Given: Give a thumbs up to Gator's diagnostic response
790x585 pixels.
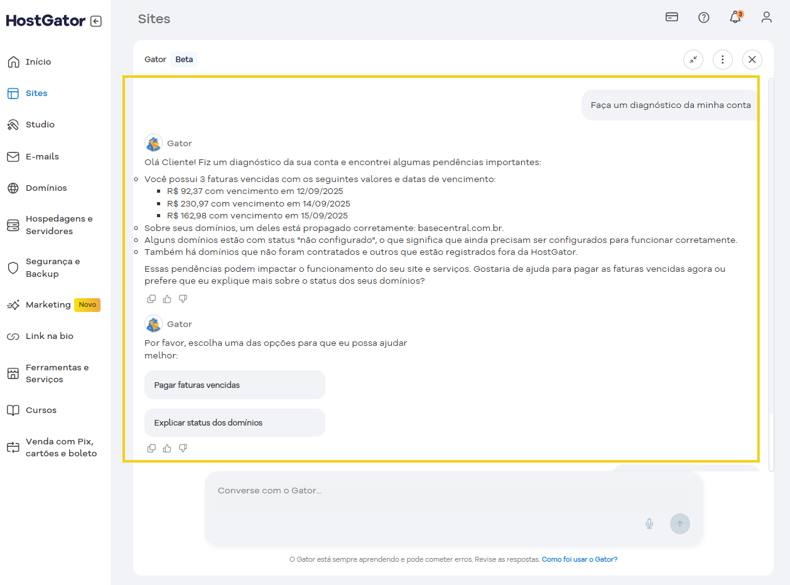Looking at the screenshot, I should tap(166, 298).
